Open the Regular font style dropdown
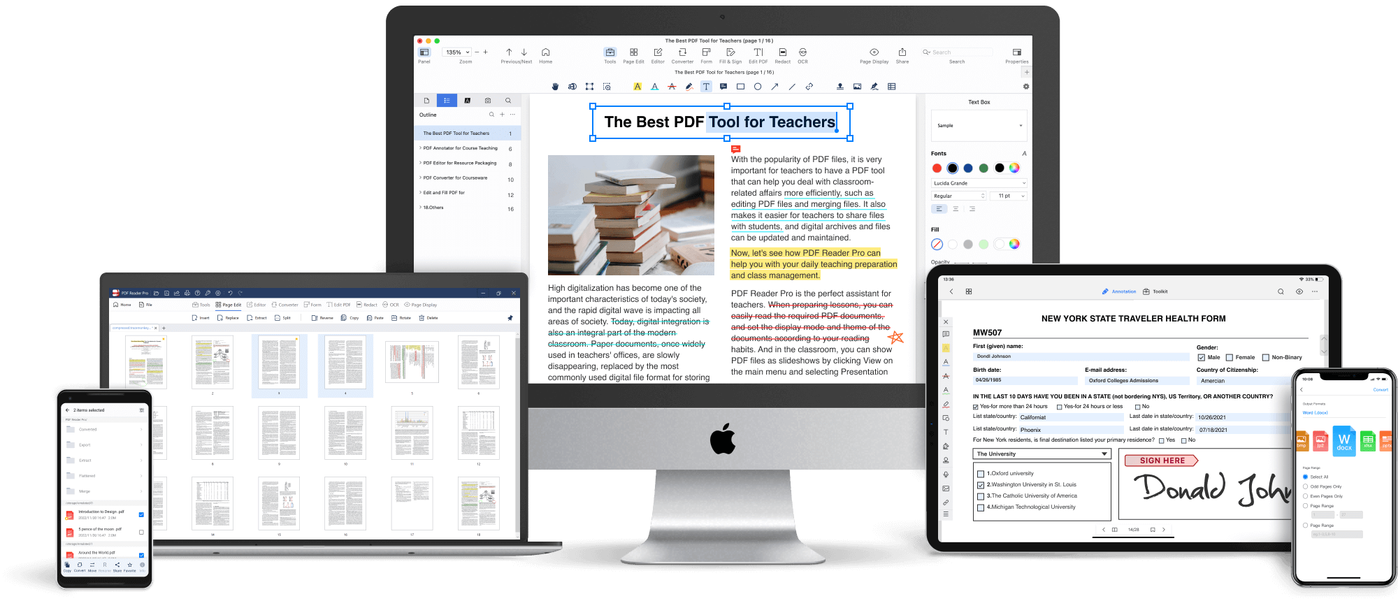 958,196
